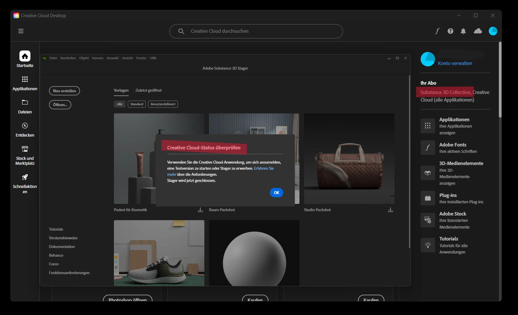Open Funktionsanforderungen link
The height and width of the screenshot is (315, 518).
(69, 273)
